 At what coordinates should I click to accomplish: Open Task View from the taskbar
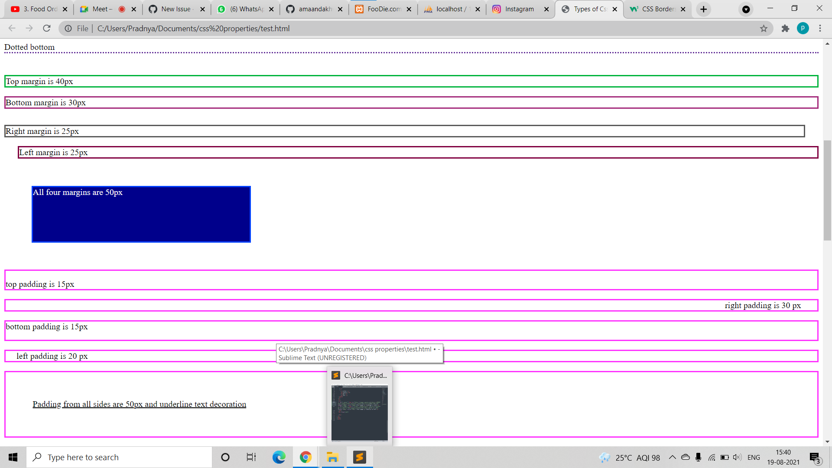coord(251,457)
